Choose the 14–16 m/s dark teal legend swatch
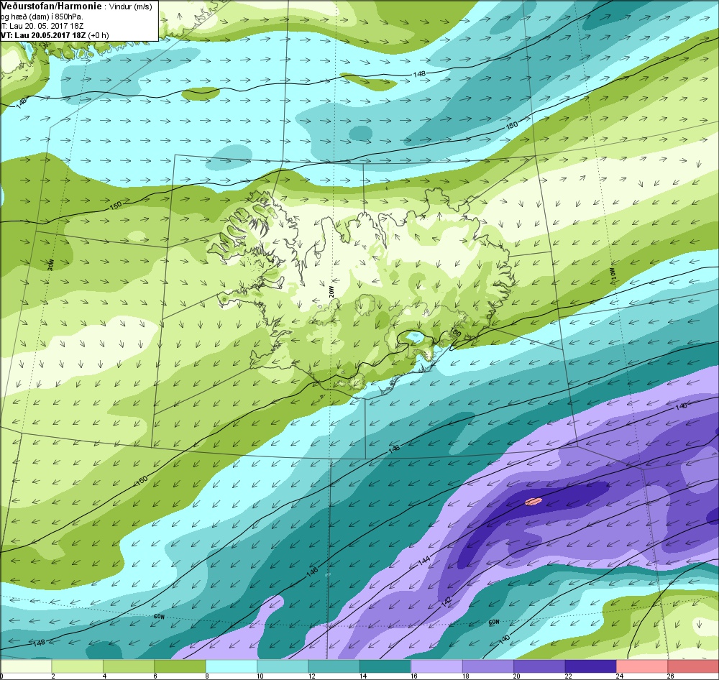The width and height of the screenshot is (719, 680). point(385,666)
